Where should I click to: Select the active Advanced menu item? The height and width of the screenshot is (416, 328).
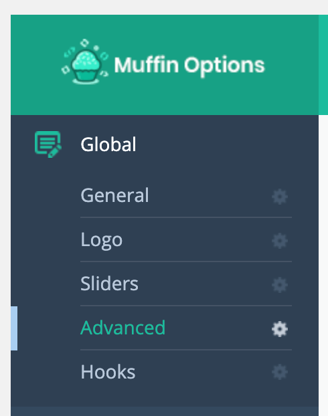[122, 328]
